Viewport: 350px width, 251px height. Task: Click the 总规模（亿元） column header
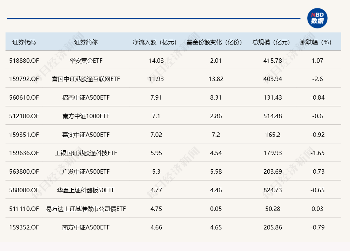[272, 42]
